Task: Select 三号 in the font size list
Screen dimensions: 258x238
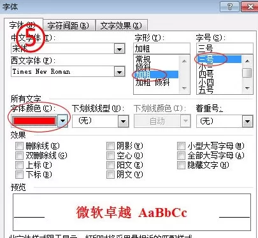Action: tap(219, 59)
